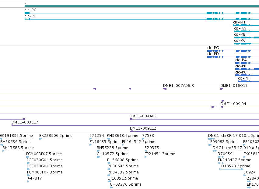This screenshot has width=259, height=189.
Task: Click the 370959 feature label
Action: click(x=225, y=154)
